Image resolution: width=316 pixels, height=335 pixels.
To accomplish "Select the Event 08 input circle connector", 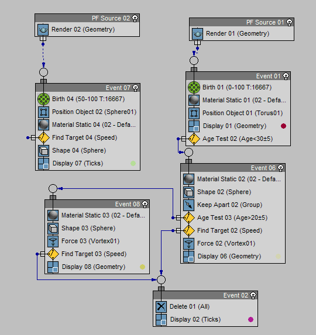I will click(x=53, y=188).
